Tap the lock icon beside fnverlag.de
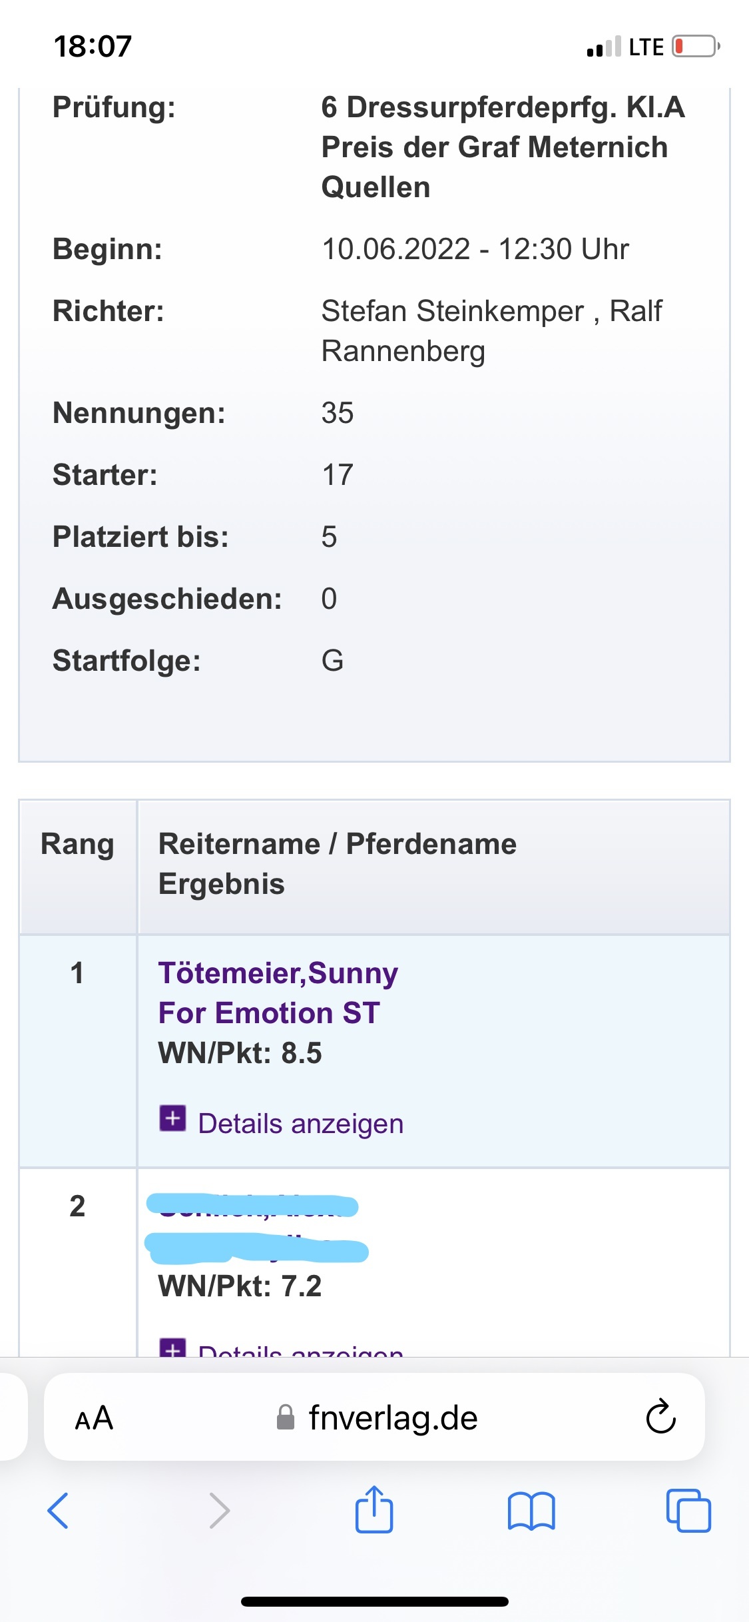Screen dimensions: 749x1622 tap(286, 1418)
